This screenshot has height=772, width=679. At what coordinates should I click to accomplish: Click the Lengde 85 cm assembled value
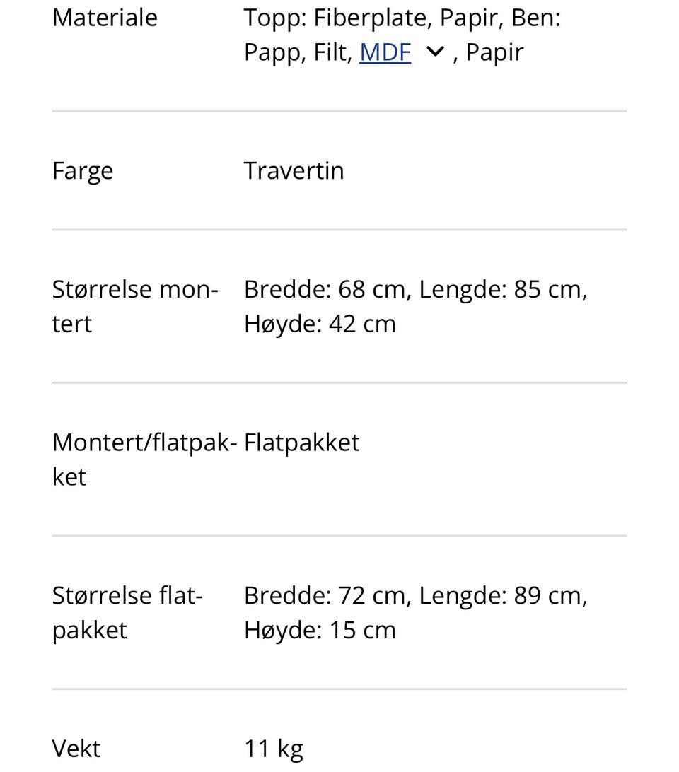tap(501, 288)
